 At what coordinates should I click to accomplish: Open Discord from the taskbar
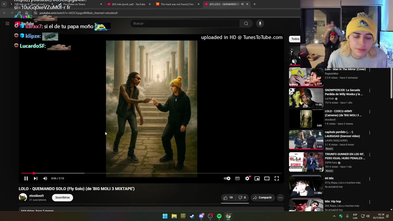201,216
